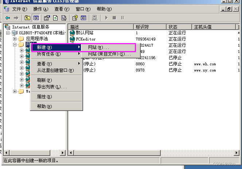The height and width of the screenshot is (169, 242).
Task: Click the identifier 789364149 cell
Action: pyautogui.click(x=145, y=39)
